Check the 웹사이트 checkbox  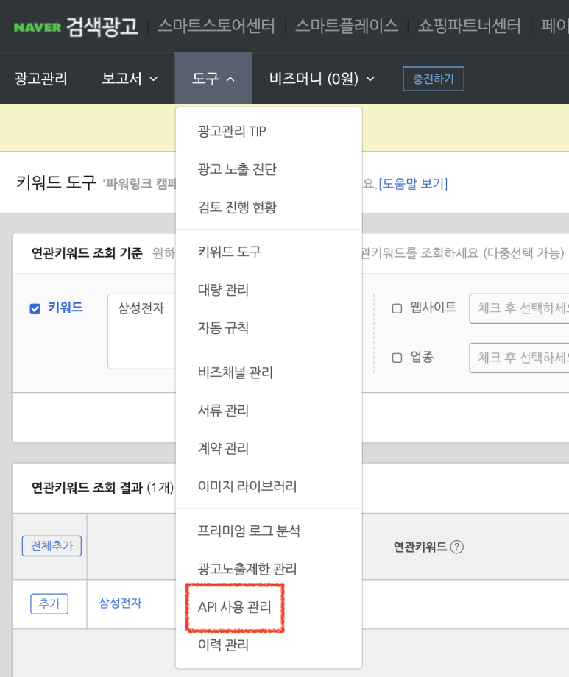(397, 308)
